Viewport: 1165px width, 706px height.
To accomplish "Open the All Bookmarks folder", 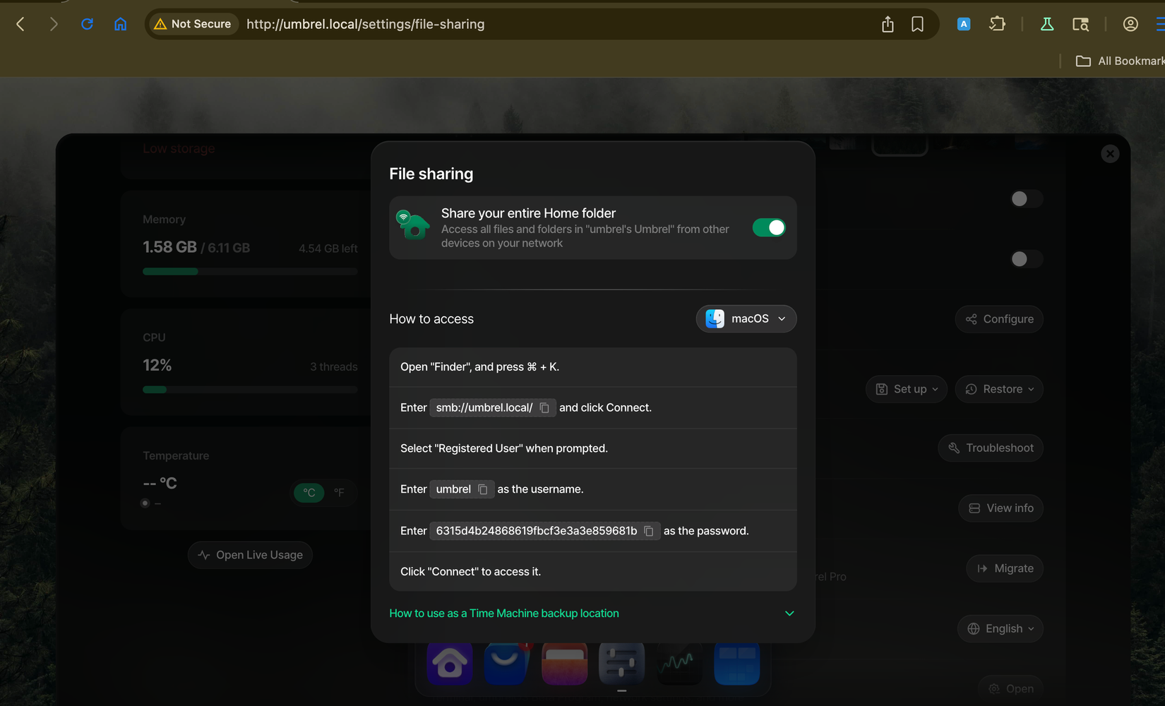I will (1120, 61).
